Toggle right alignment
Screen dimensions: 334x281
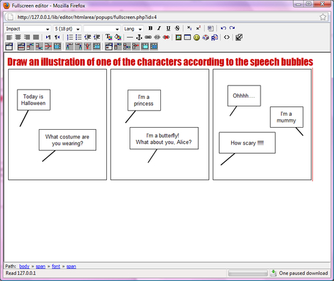tap(27, 37)
